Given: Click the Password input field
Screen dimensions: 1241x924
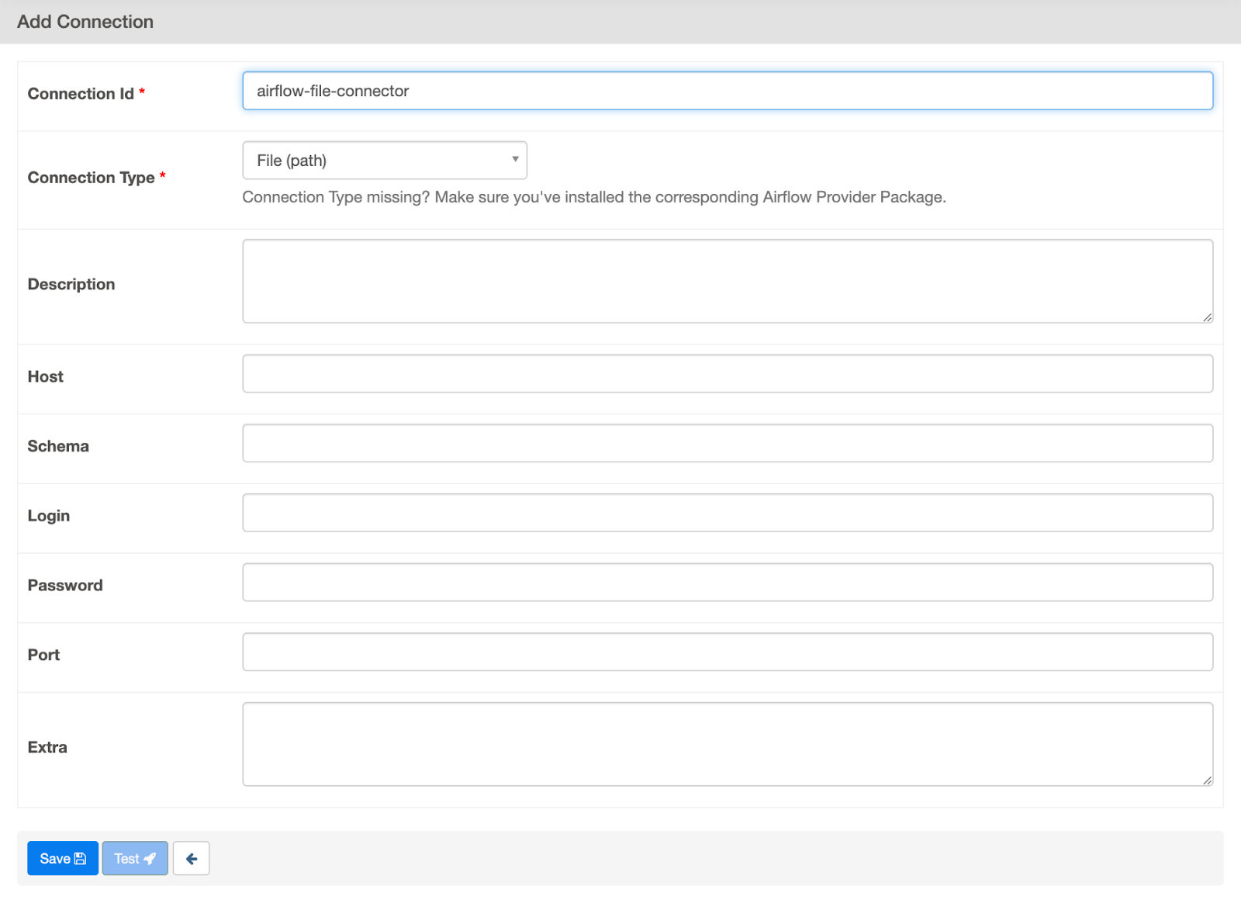Looking at the screenshot, I should point(727,582).
